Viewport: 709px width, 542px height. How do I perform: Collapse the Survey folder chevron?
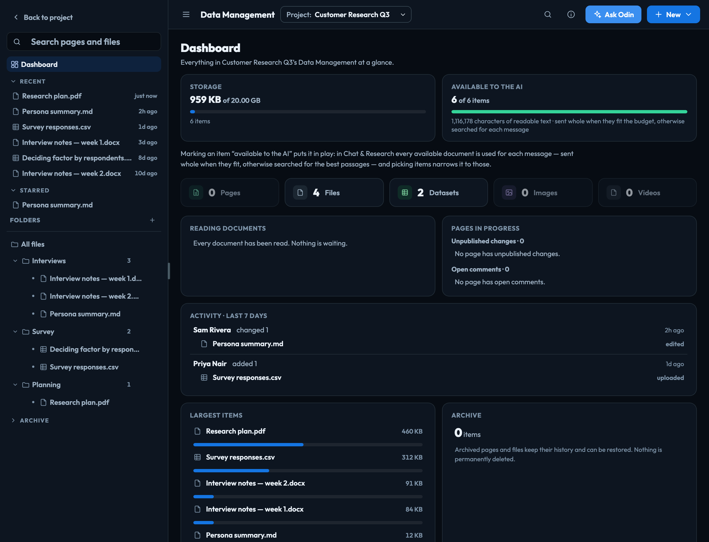[15, 332]
